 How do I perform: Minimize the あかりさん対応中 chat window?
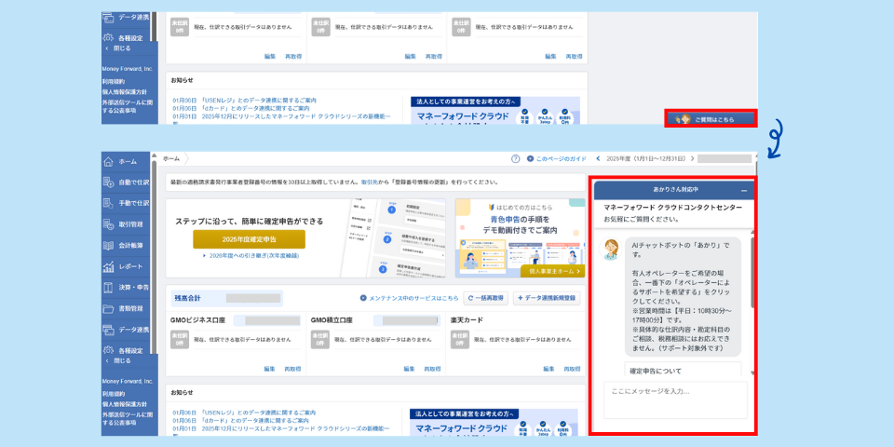pos(743,190)
